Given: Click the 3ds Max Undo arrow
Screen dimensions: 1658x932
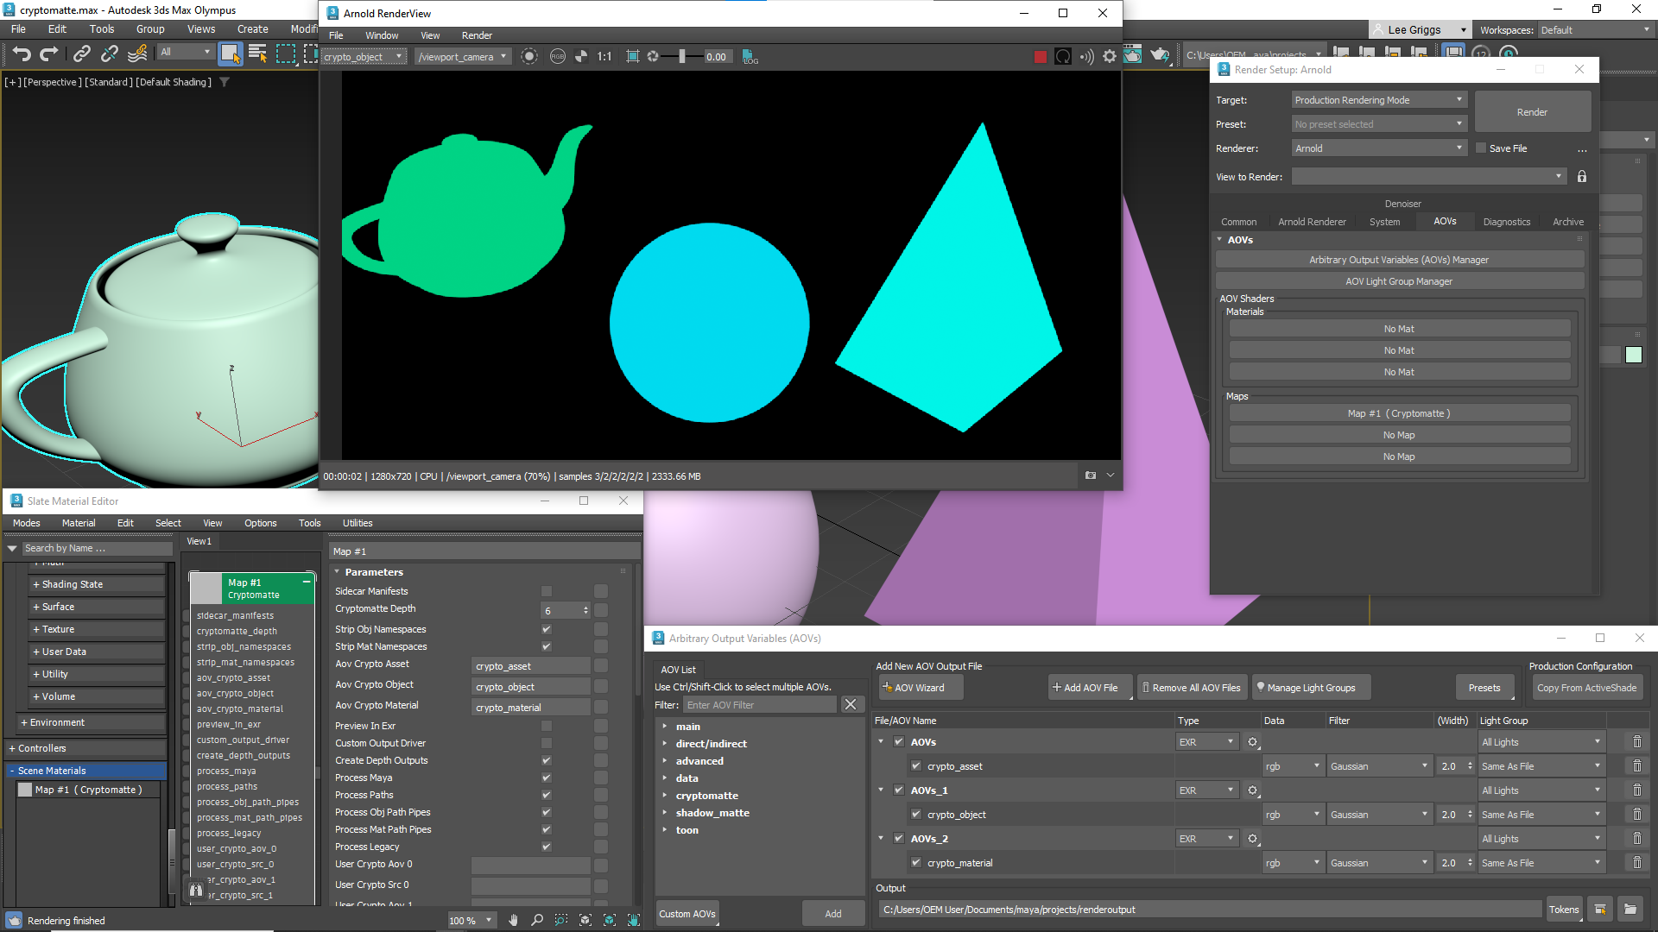Looking at the screenshot, I should pos(22,54).
